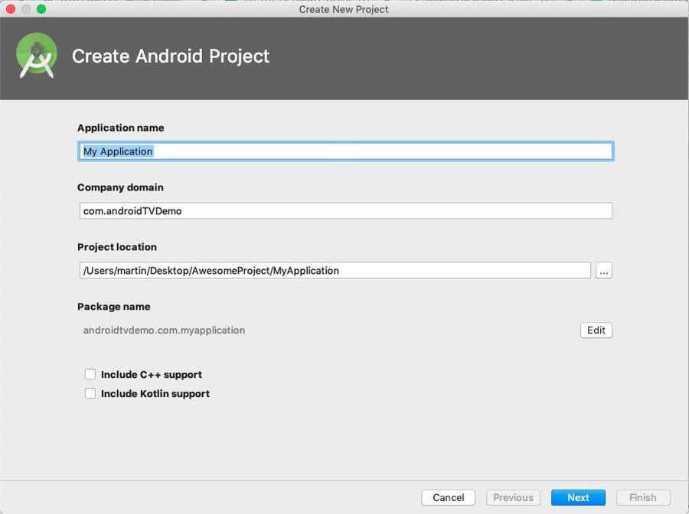
Task: Click the Previous button
Action: point(513,497)
